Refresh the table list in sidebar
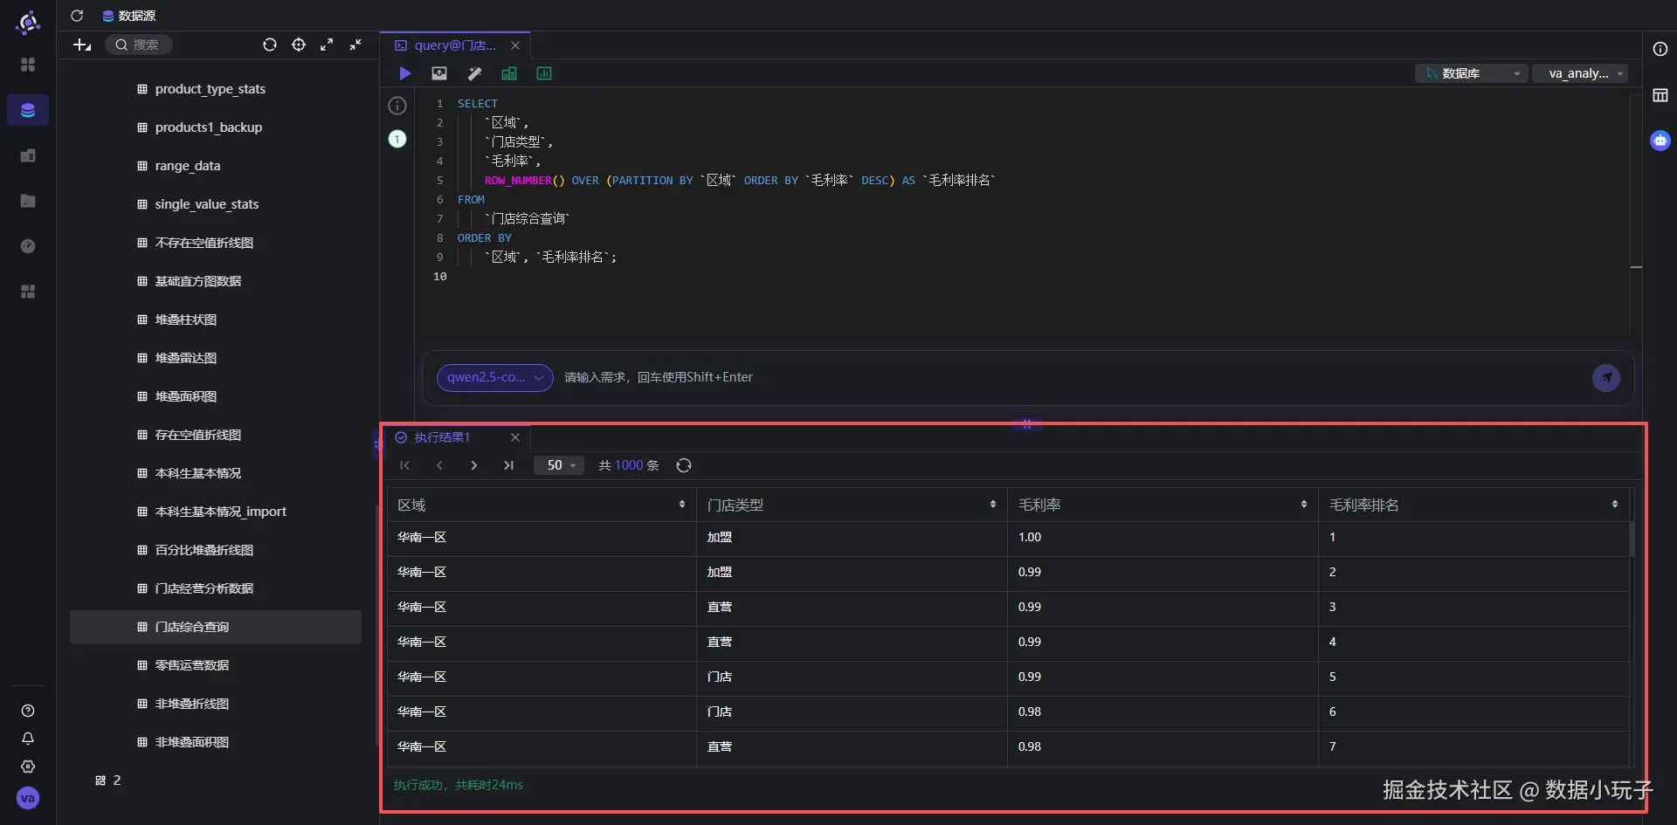 click(270, 45)
